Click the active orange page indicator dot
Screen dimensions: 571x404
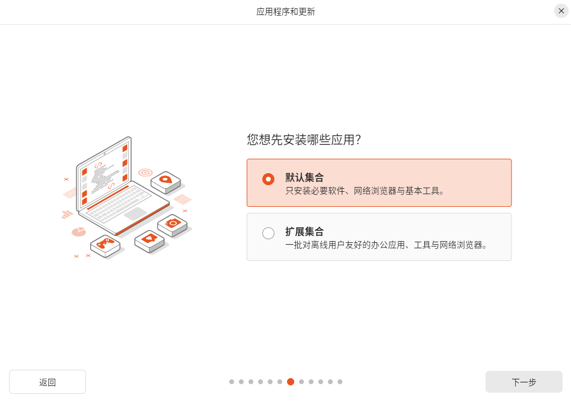pyautogui.click(x=291, y=382)
